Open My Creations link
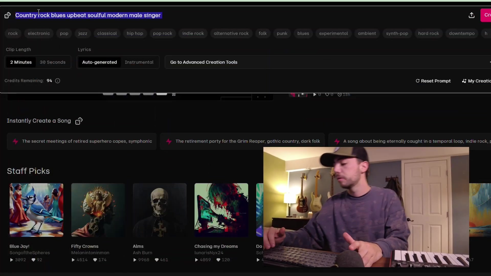491x276 pixels. 477,81
